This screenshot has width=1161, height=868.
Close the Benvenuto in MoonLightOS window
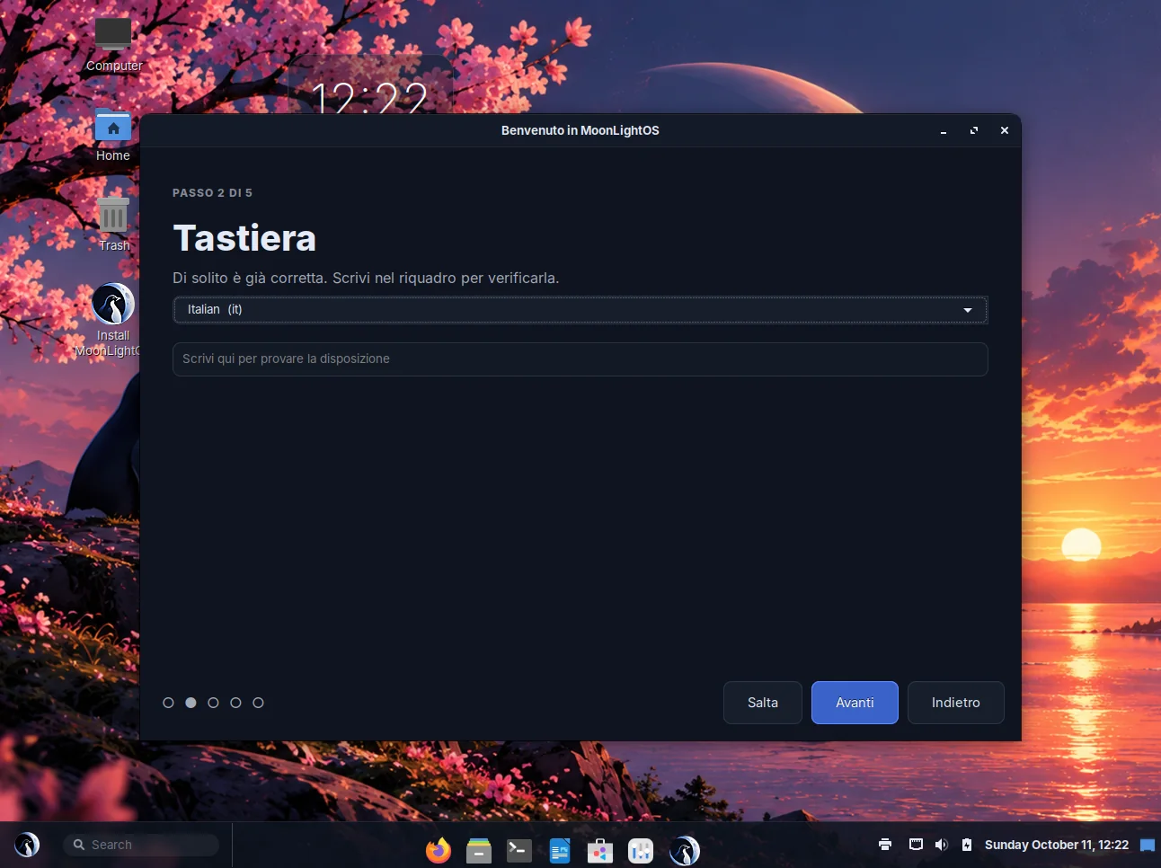click(x=1005, y=131)
